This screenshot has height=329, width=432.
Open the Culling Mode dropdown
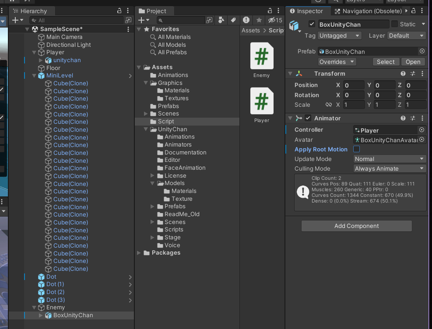pyautogui.click(x=389, y=168)
